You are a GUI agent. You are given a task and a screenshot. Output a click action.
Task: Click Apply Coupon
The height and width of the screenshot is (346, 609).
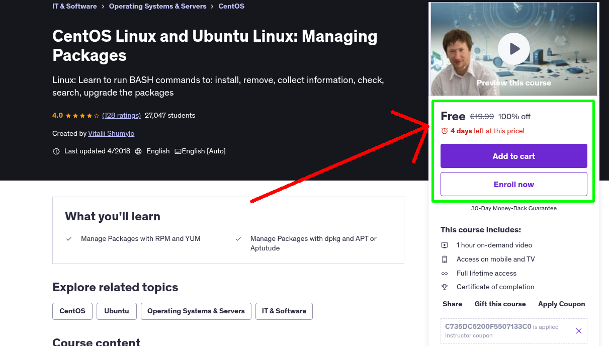[x=561, y=304]
